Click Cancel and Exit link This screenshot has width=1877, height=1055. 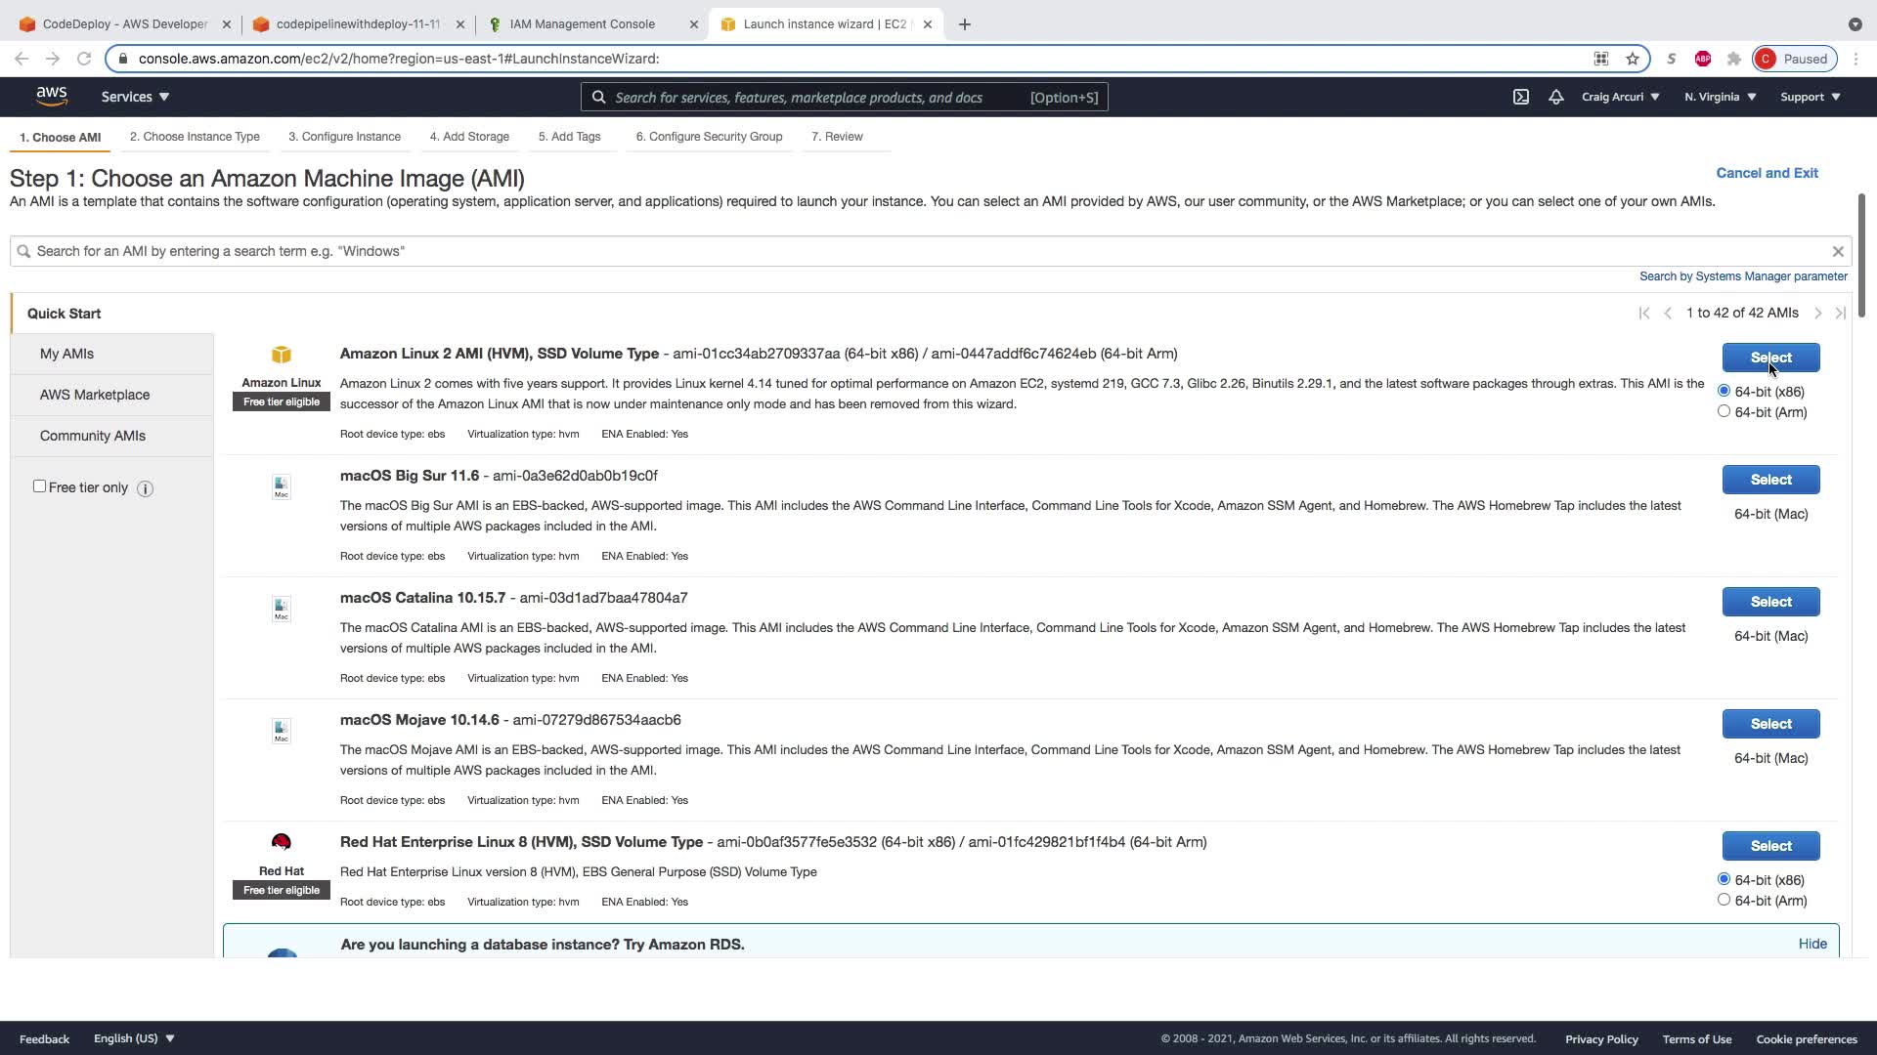point(1767,173)
